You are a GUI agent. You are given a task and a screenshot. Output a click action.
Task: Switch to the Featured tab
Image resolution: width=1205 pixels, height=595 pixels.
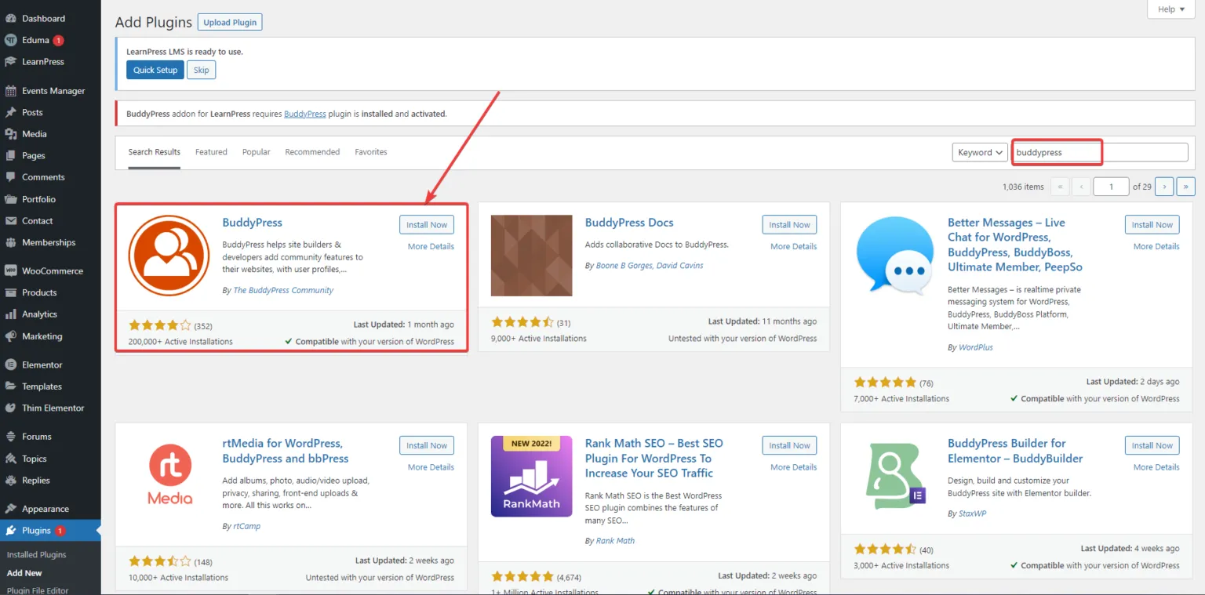[211, 152]
